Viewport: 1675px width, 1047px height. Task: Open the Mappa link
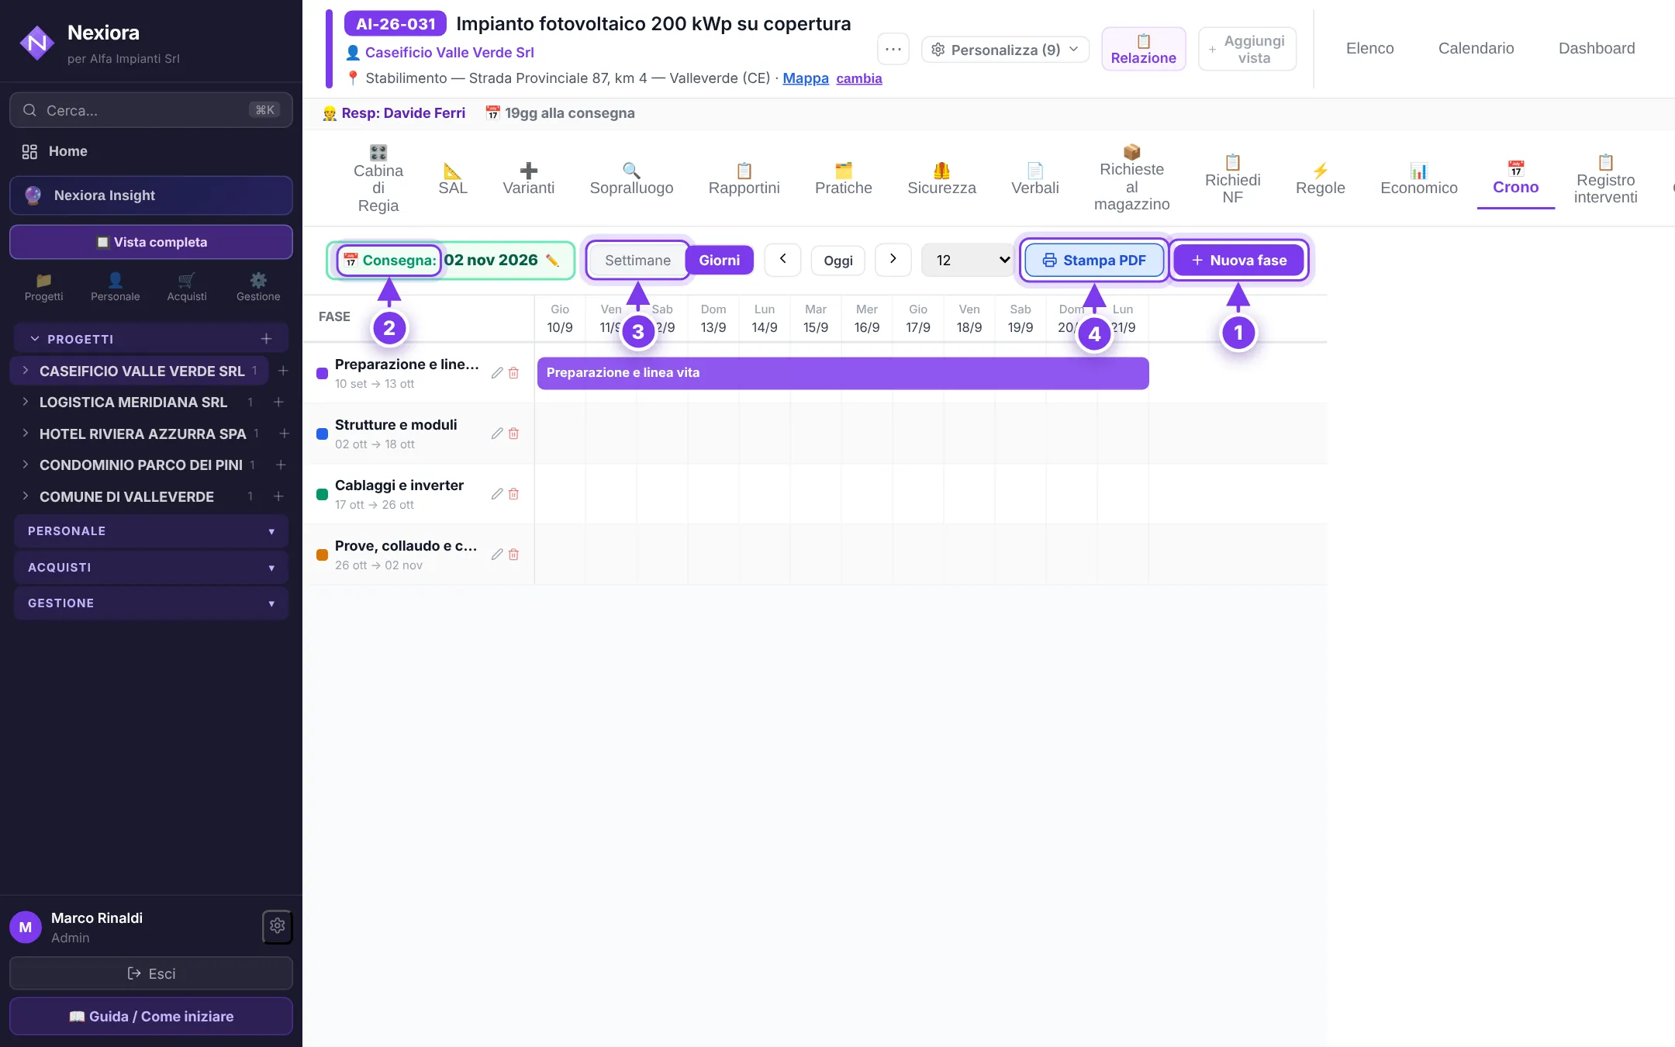[806, 78]
